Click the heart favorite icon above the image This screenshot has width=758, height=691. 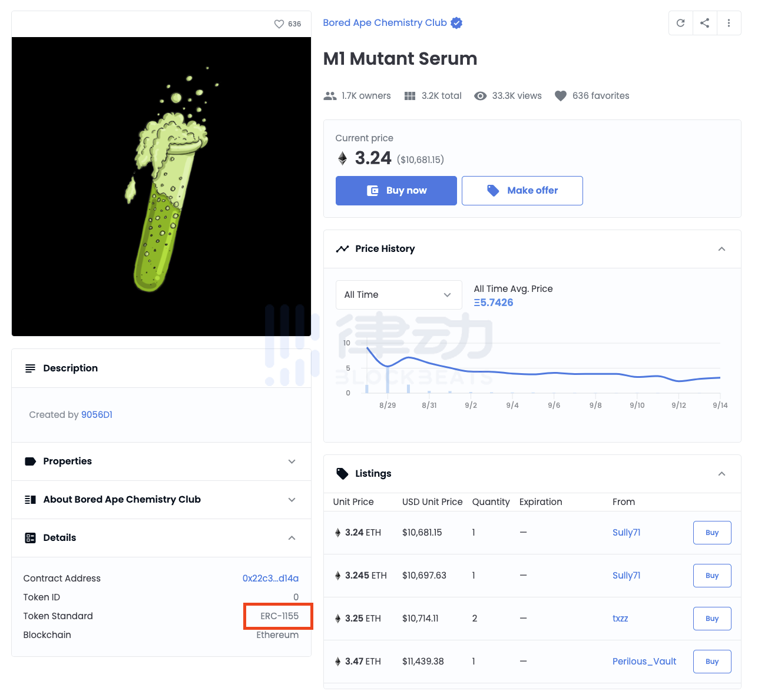[x=279, y=24]
